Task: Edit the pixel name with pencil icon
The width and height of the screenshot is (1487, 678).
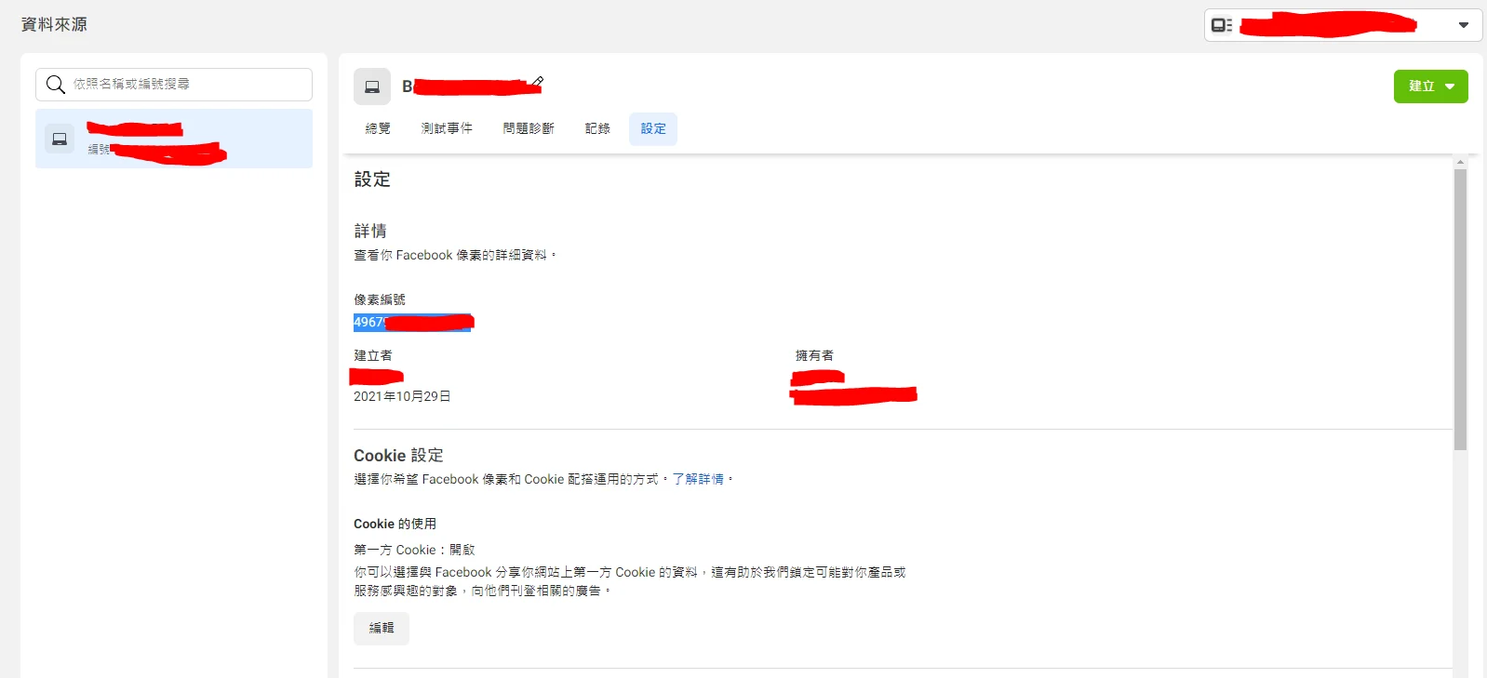Action: click(537, 83)
